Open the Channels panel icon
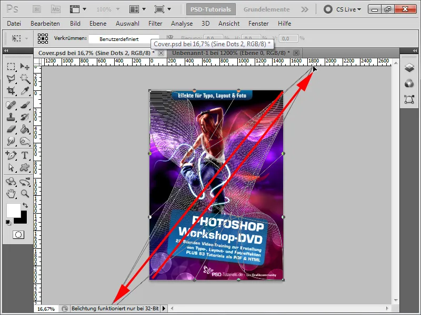The height and width of the screenshot is (315, 421). click(409, 83)
